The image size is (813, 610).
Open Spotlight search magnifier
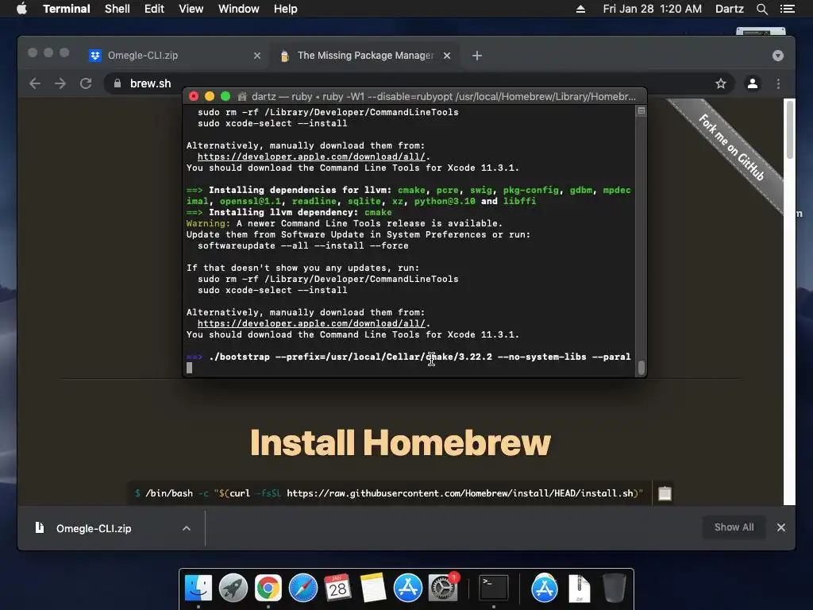click(x=761, y=9)
